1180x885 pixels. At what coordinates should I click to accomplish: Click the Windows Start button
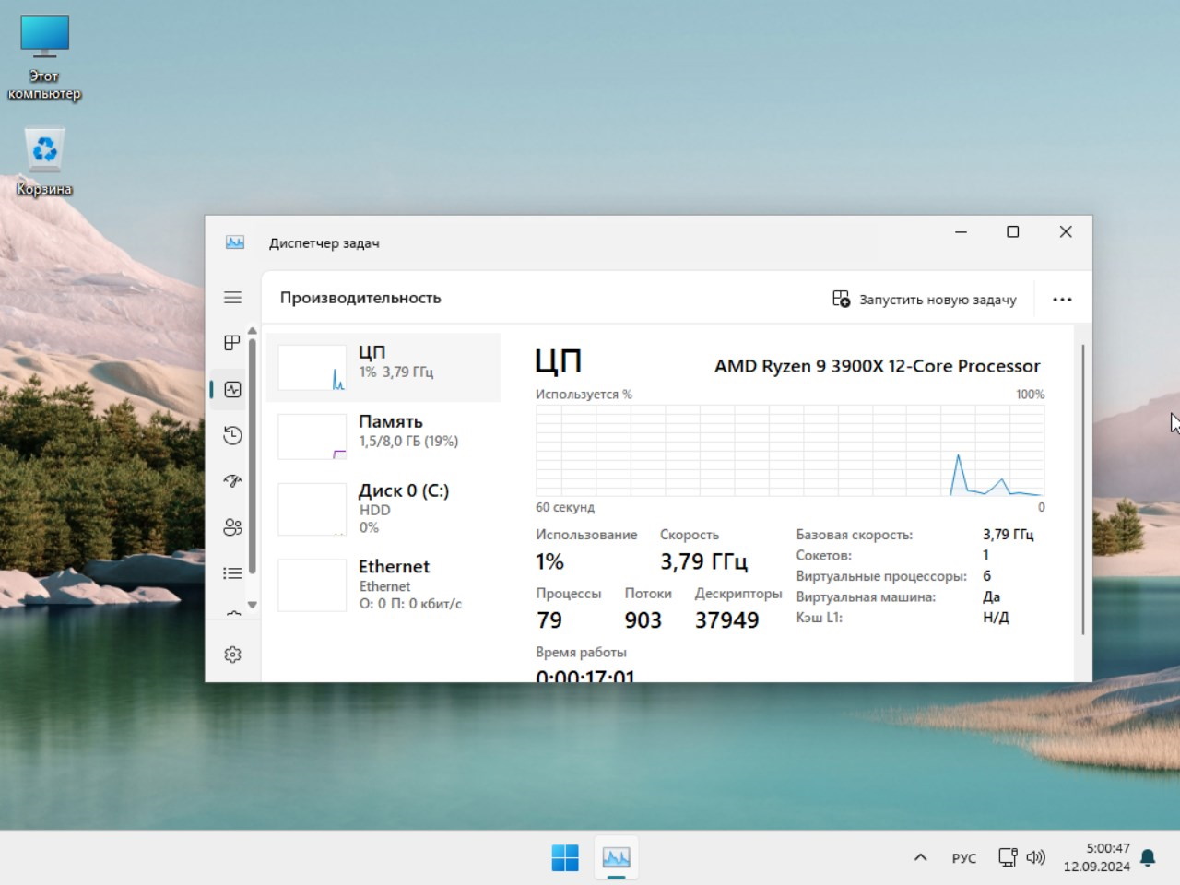tap(565, 857)
